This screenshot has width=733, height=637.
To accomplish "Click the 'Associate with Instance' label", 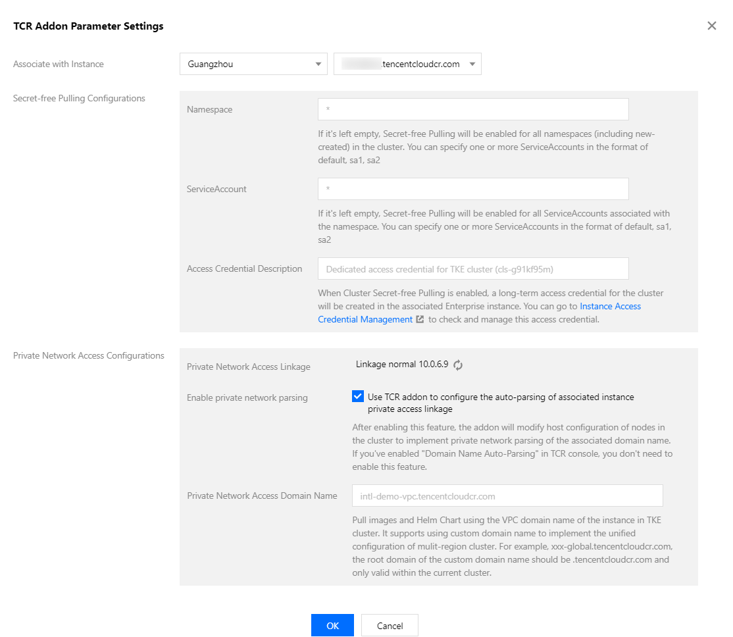I will [x=59, y=64].
